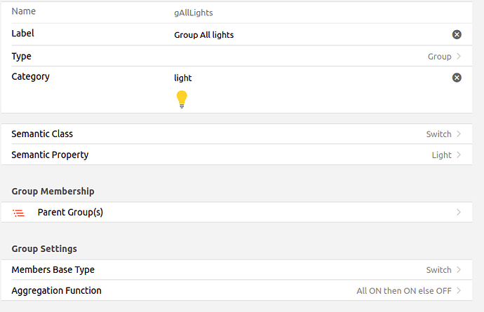Click the Category input containing light
The width and height of the screenshot is (484, 312).
310,78
